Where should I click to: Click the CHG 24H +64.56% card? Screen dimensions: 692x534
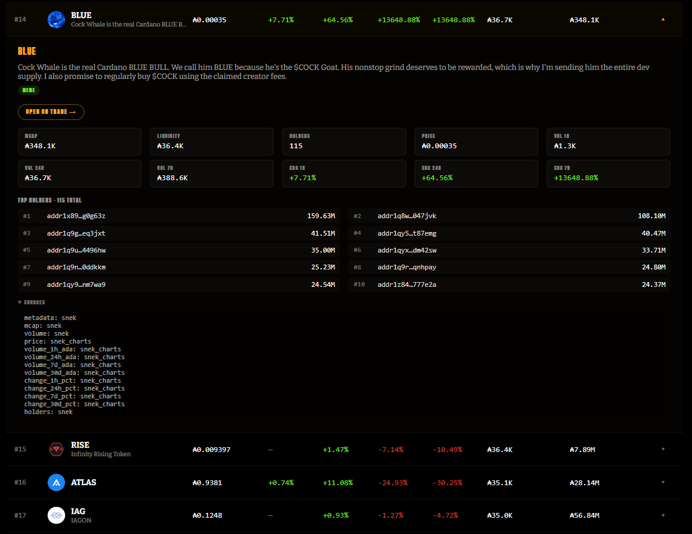[476, 174]
